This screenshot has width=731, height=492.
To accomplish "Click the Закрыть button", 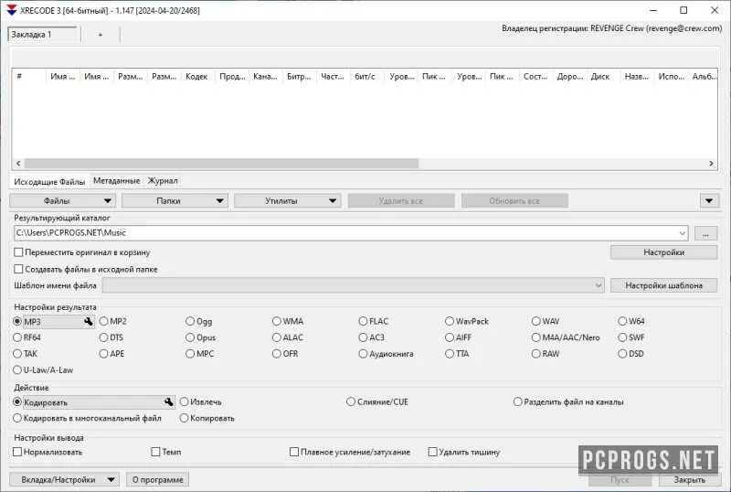I will pos(690,479).
